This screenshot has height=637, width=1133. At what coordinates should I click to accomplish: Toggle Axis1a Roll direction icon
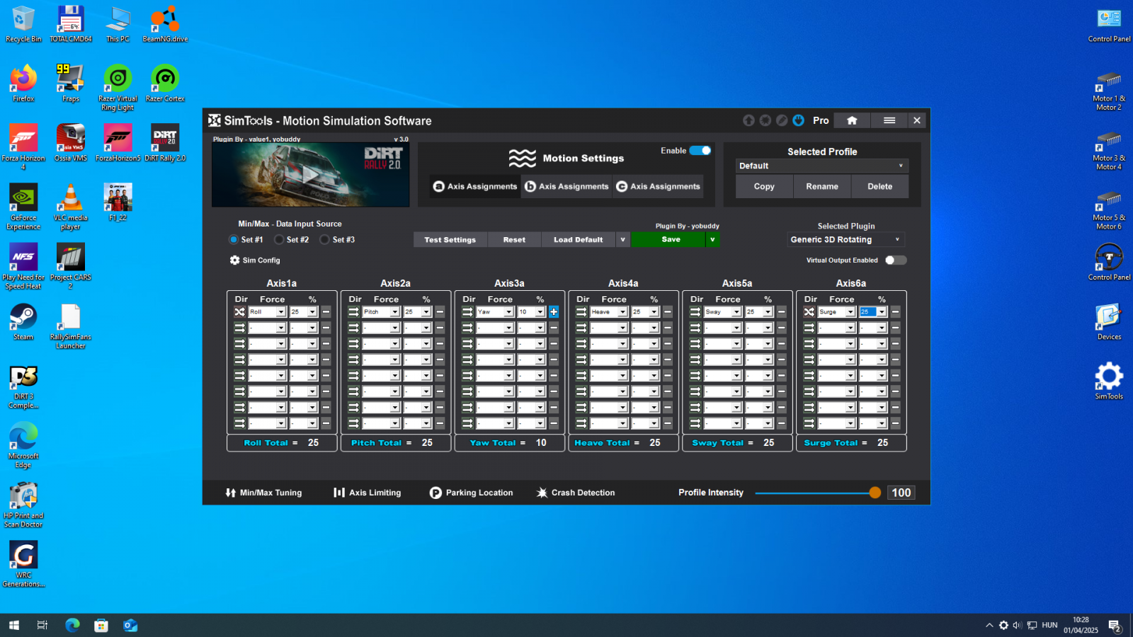point(239,312)
